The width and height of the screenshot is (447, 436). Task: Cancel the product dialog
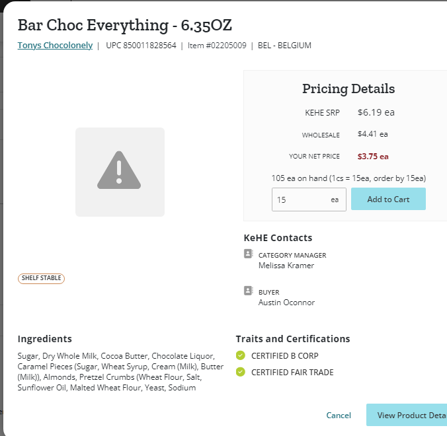339,416
